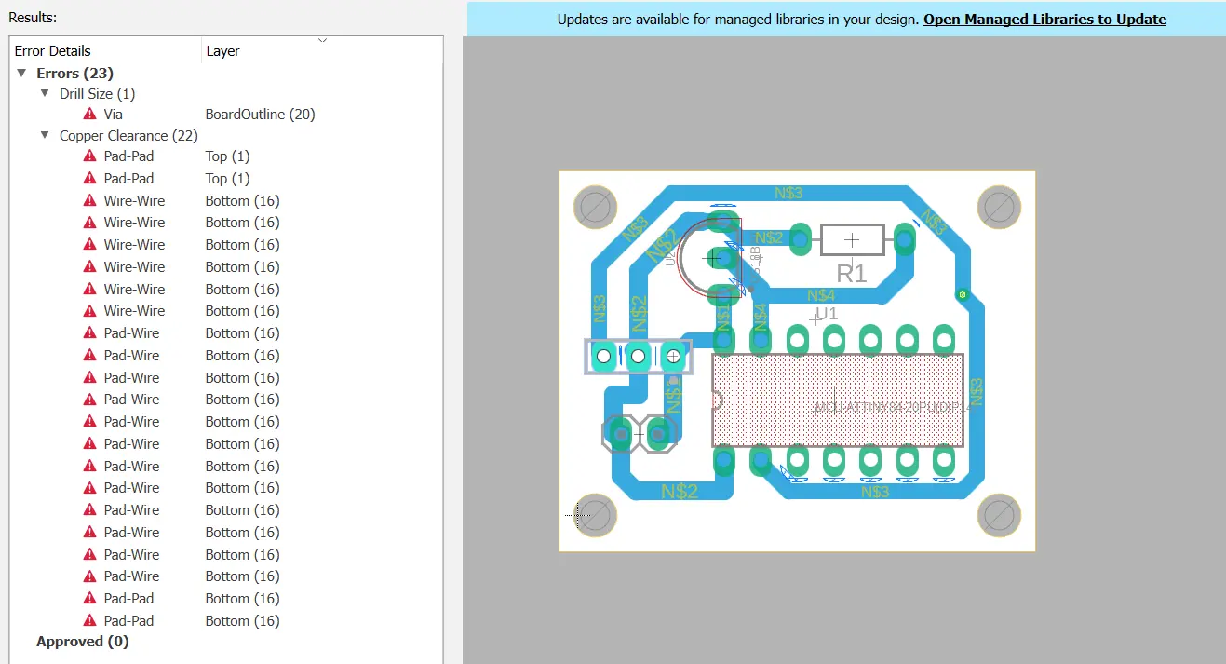This screenshot has width=1226, height=664.
Task: Click the Layer column header
Action: [222, 51]
